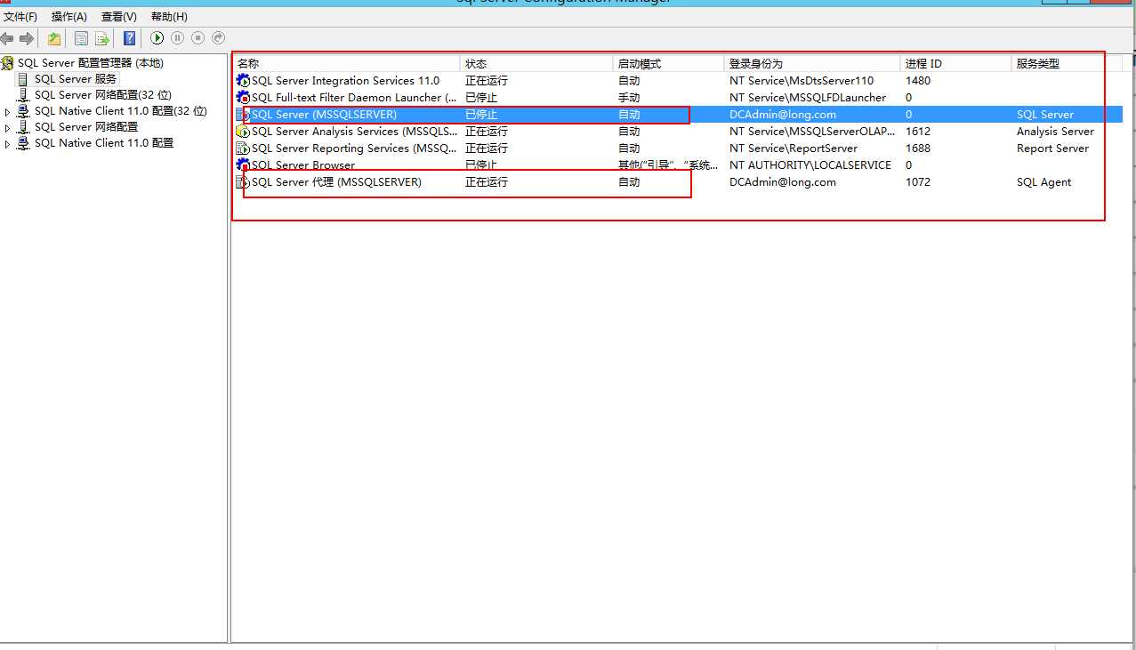Click DCAdmin@long.com in the highlighted row
The image size is (1136, 650).
click(783, 115)
